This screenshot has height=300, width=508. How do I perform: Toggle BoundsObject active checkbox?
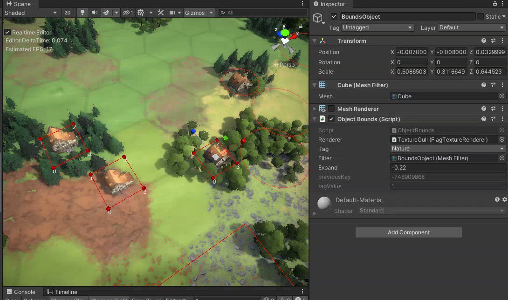(334, 16)
